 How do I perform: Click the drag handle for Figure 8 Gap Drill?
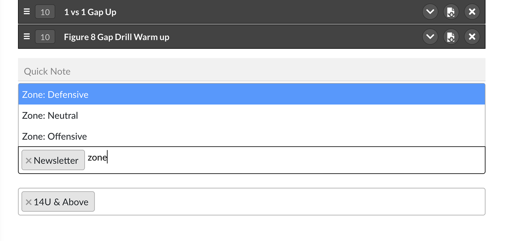27,37
